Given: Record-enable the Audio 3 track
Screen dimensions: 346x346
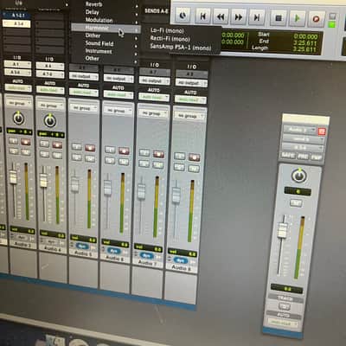Looking at the screenshot, I should [25, 142].
